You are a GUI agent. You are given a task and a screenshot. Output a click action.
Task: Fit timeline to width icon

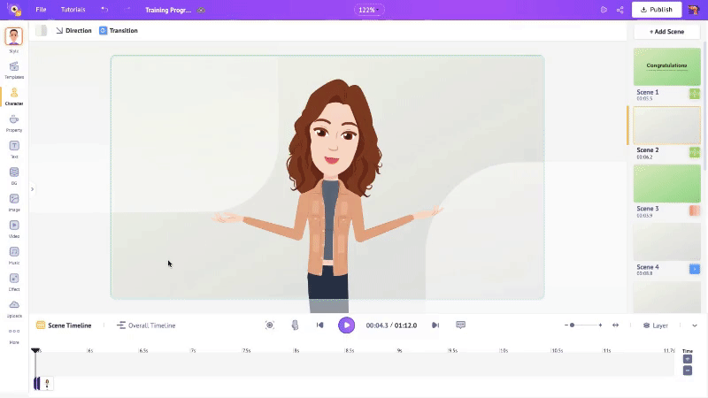[615, 325]
